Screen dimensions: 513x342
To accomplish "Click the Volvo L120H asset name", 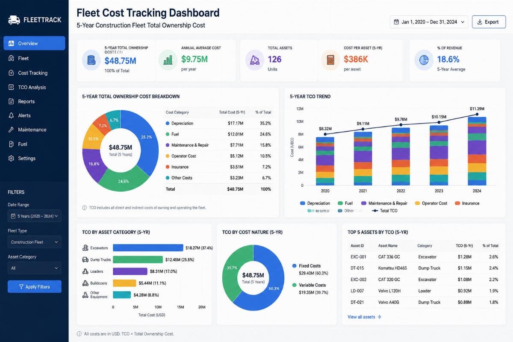I will [390, 291].
